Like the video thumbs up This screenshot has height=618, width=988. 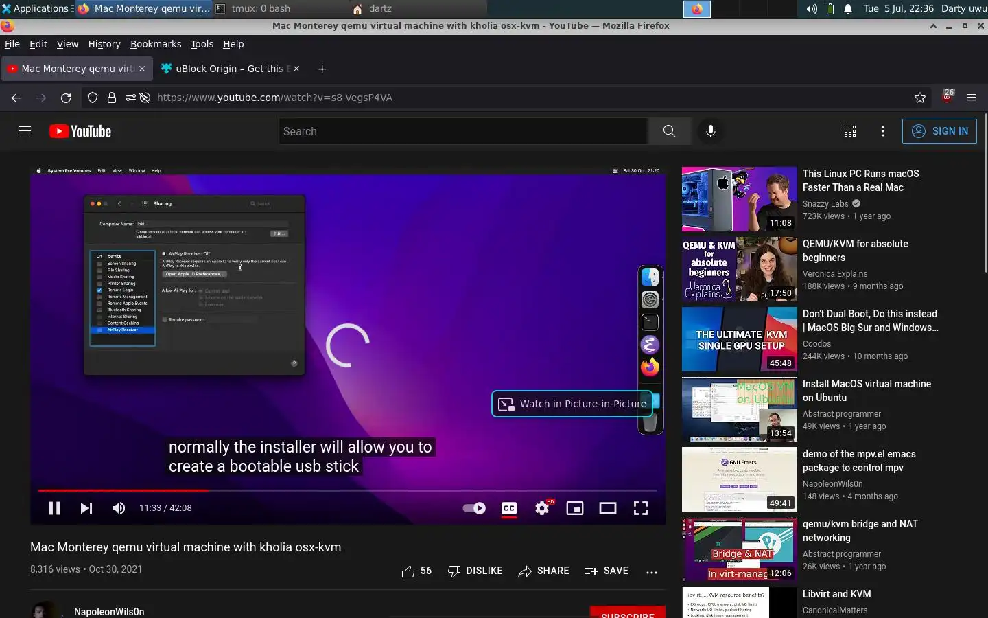click(x=416, y=571)
